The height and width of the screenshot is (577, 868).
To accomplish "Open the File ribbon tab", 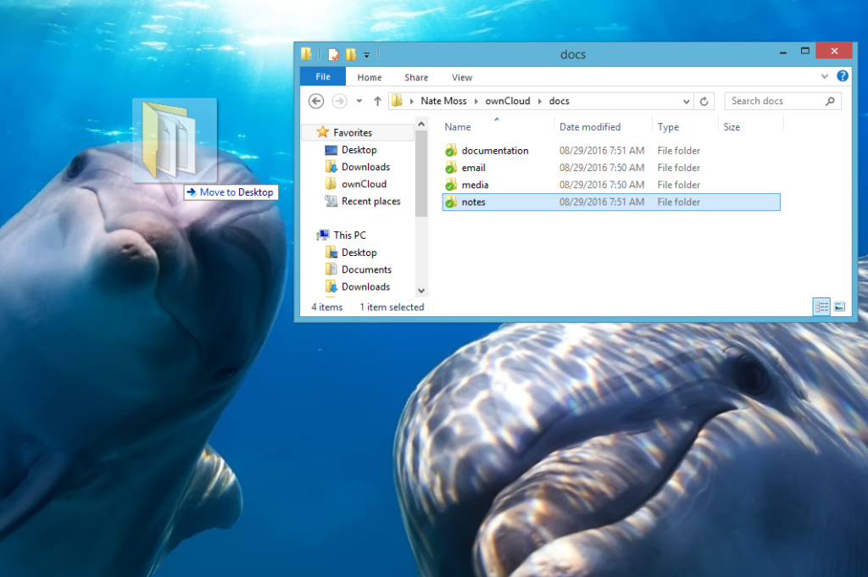I will [x=323, y=77].
